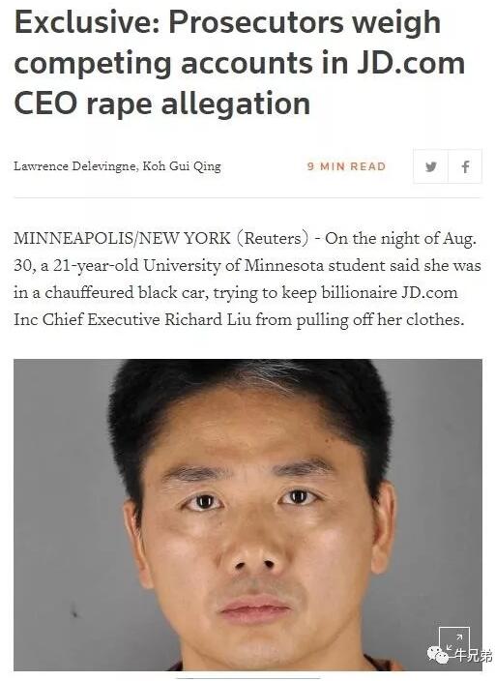The image size is (495, 681).
Task: Click the word Exclusive in headline
Action: [x=88, y=21]
